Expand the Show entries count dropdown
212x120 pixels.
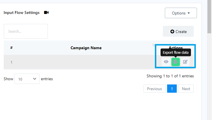click(x=27, y=79)
